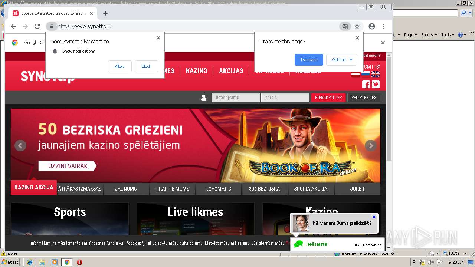Show hidden system tray icons

414,262
